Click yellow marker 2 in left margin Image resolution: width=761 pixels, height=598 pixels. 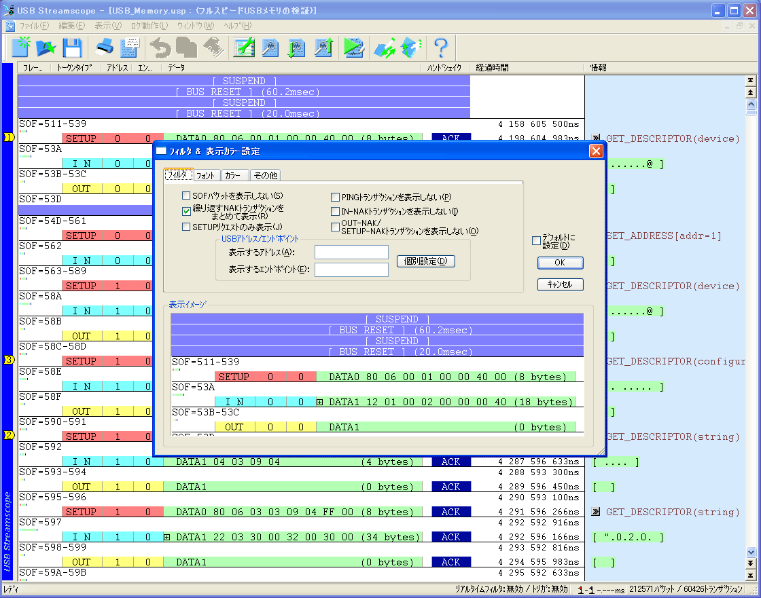(9, 435)
